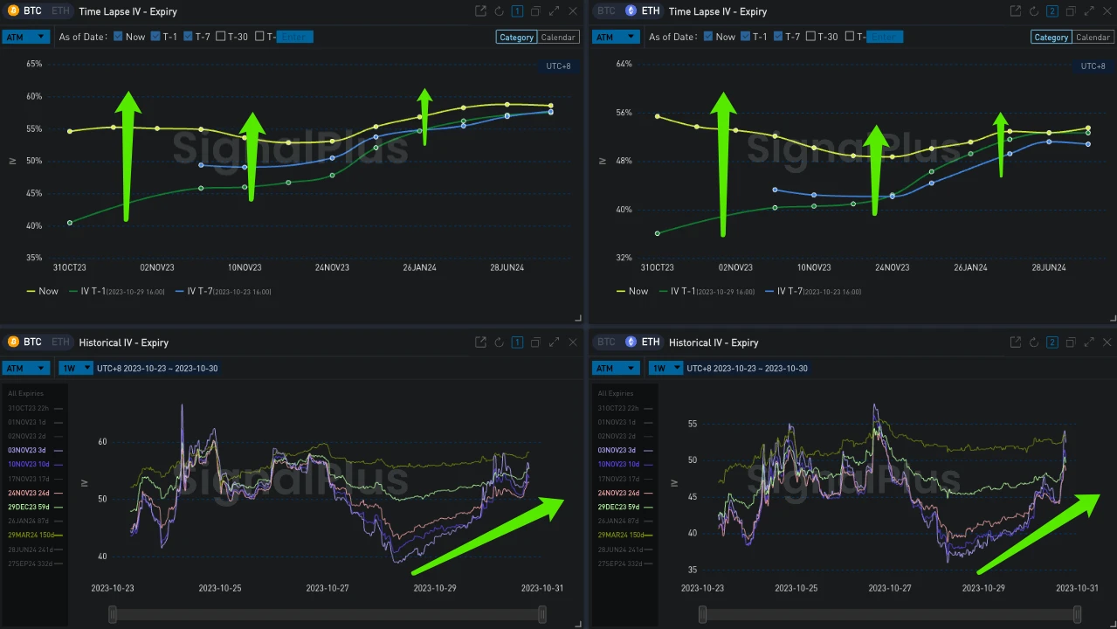Select the 29DEC23 59d expiry in BTC Historical list

[x=31, y=507]
